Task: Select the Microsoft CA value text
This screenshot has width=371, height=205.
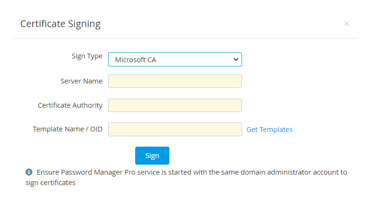Action: pos(136,60)
